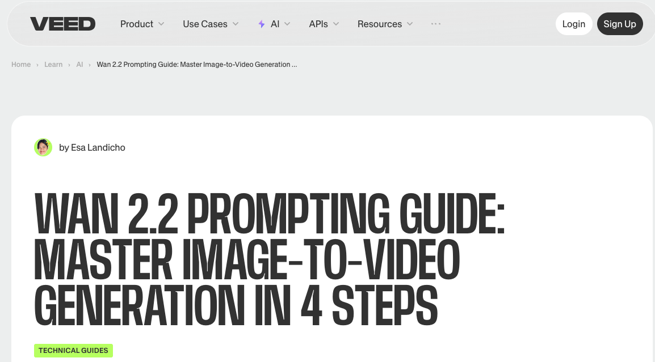Click the Login button
The height and width of the screenshot is (362, 655).
pyautogui.click(x=573, y=24)
